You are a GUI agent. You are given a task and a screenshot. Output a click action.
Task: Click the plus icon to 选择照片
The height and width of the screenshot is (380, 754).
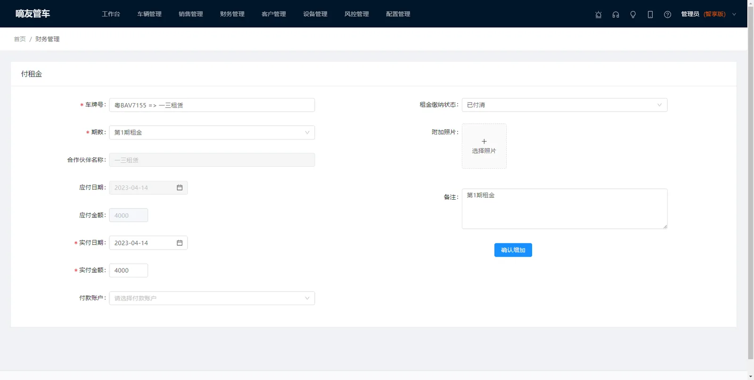(484, 141)
